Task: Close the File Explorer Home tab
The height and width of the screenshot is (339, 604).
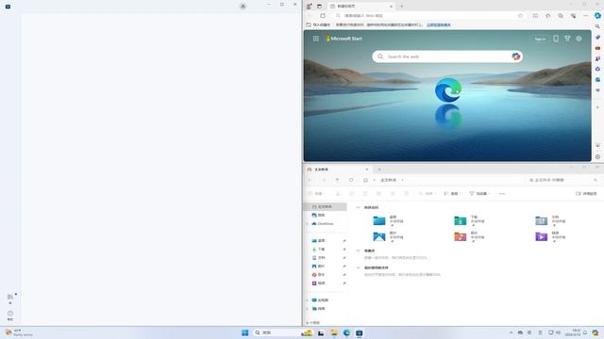Action: pyautogui.click(x=367, y=169)
